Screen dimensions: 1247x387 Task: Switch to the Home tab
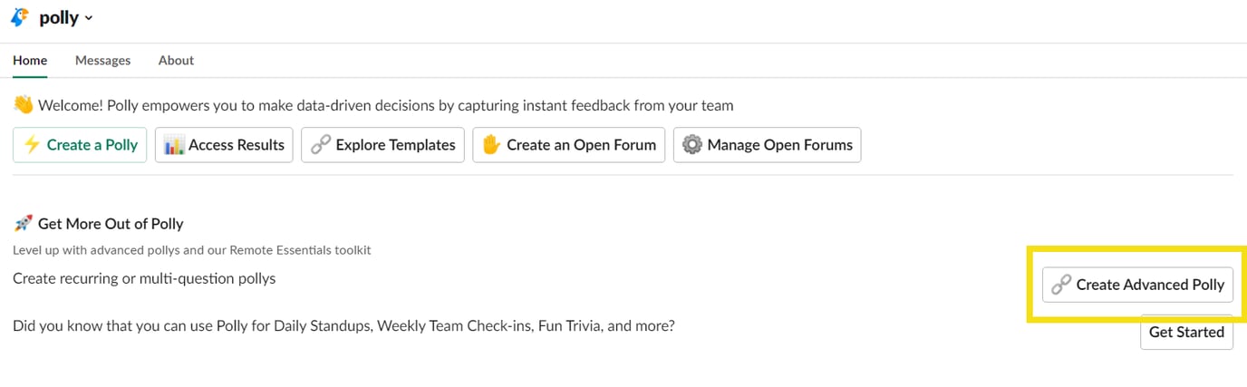(30, 60)
